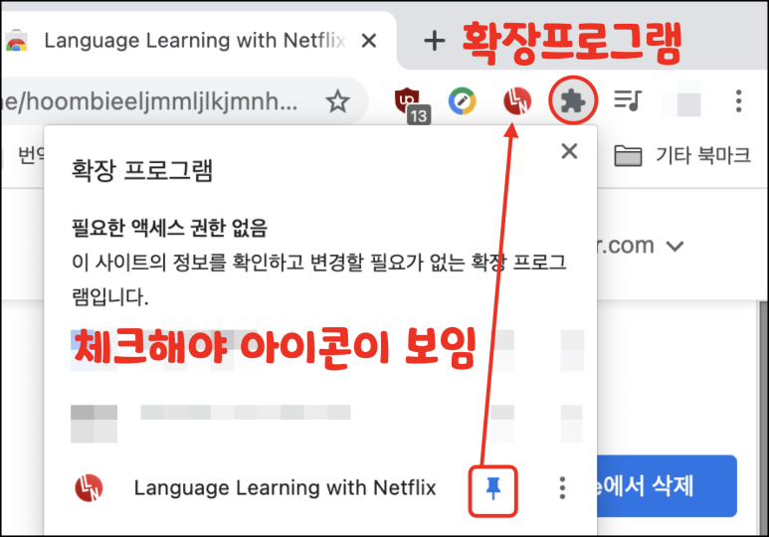This screenshot has width=769, height=537.
Task: Click the 확장 프로그램 popup heading
Action: [141, 170]
